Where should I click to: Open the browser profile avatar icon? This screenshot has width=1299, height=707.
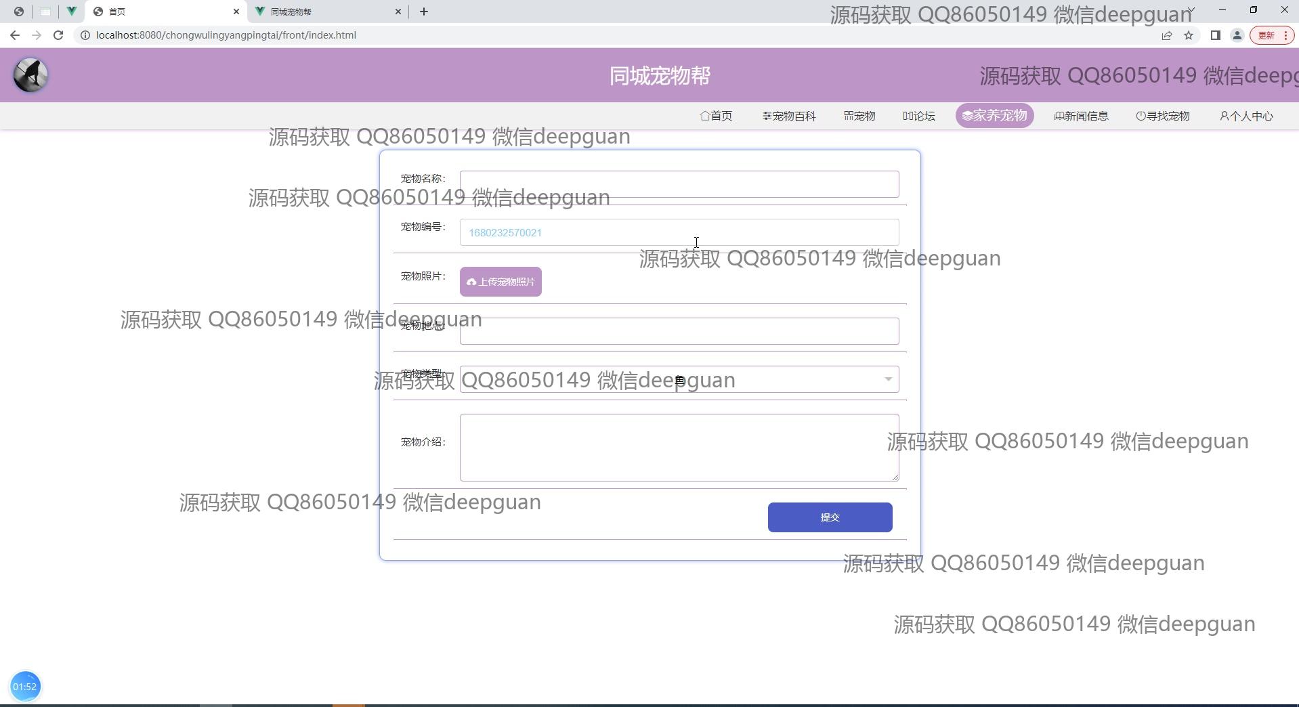click(x=1237, y=35)
